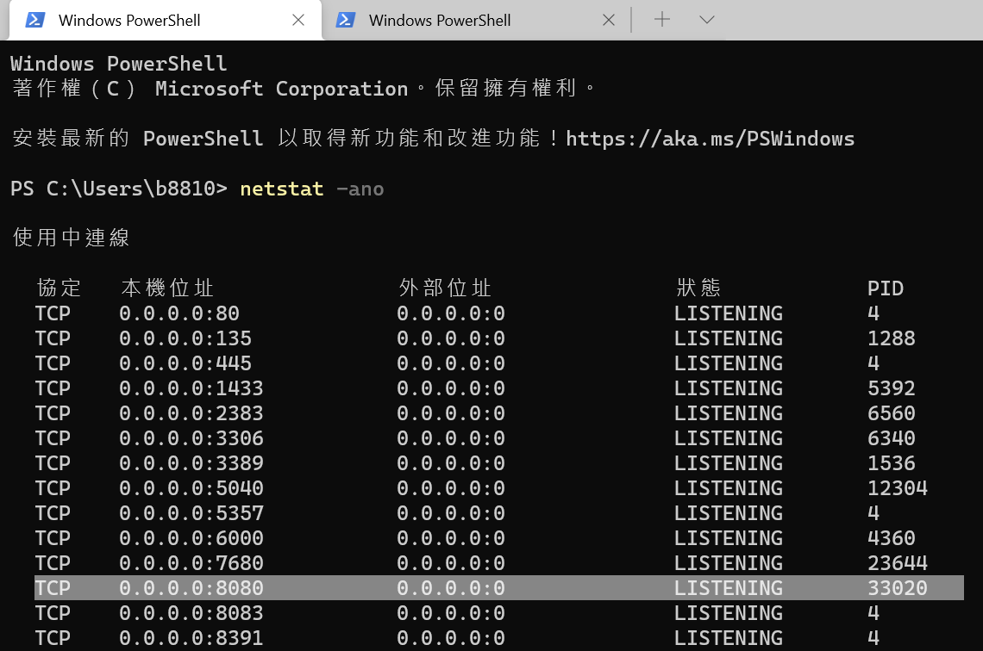Click PID value 5392

click(891, 388)
